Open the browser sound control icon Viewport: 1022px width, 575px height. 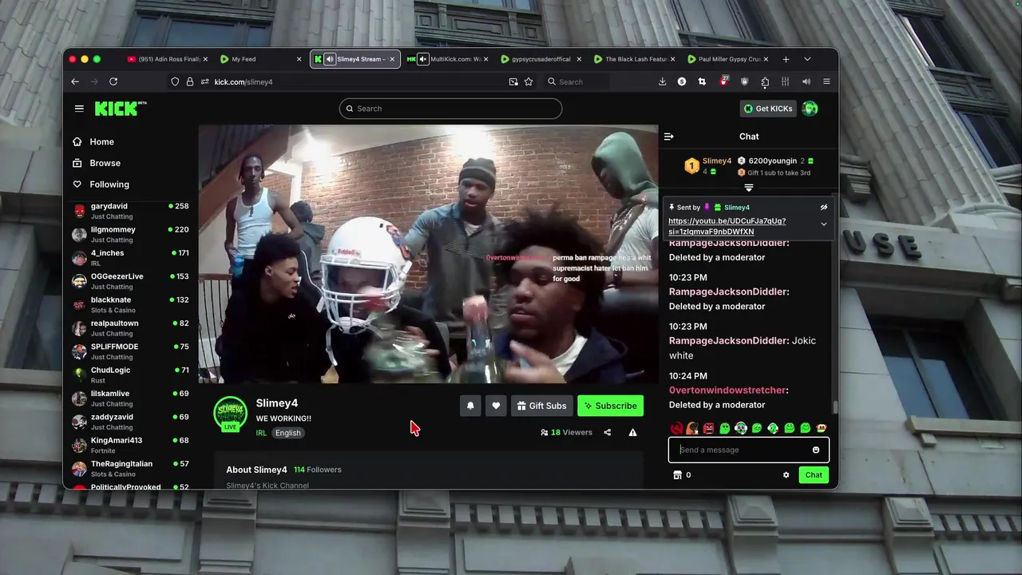[x=806, y=81]
